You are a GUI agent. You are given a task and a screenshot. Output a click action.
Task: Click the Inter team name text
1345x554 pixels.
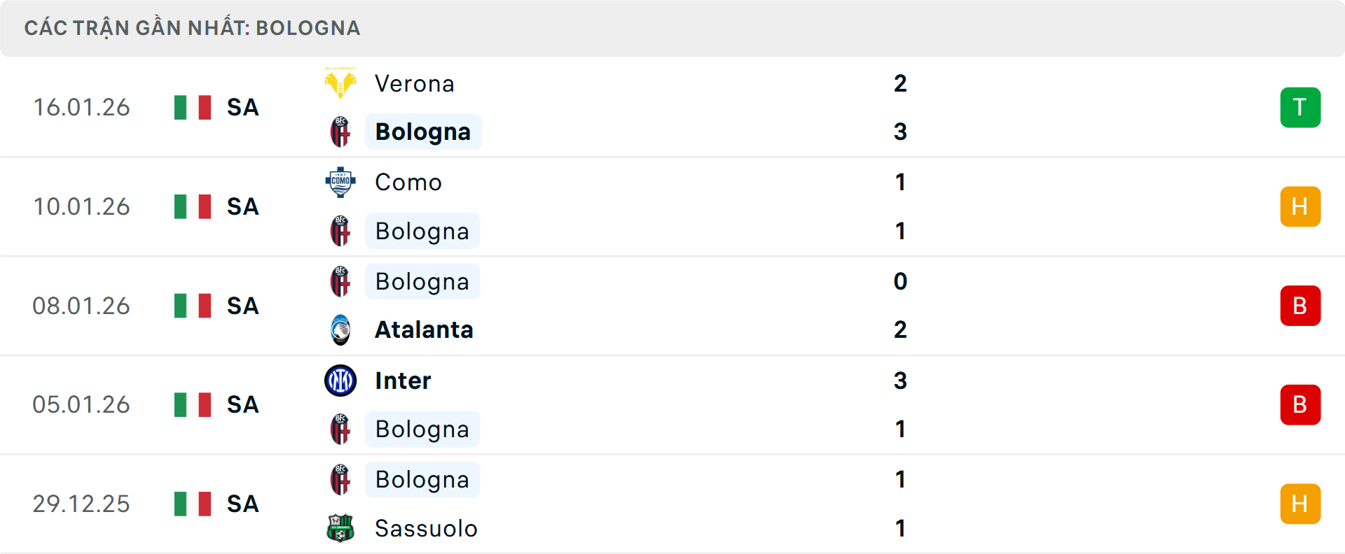(x=401, y=381)
